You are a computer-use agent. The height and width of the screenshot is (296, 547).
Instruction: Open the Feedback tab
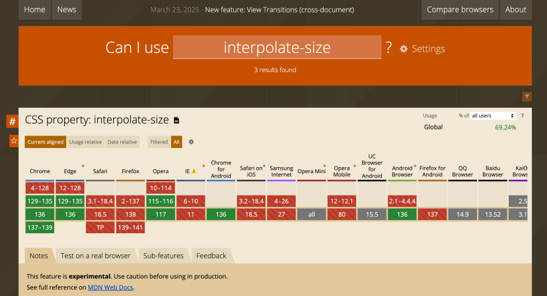(x=211, y=256)
